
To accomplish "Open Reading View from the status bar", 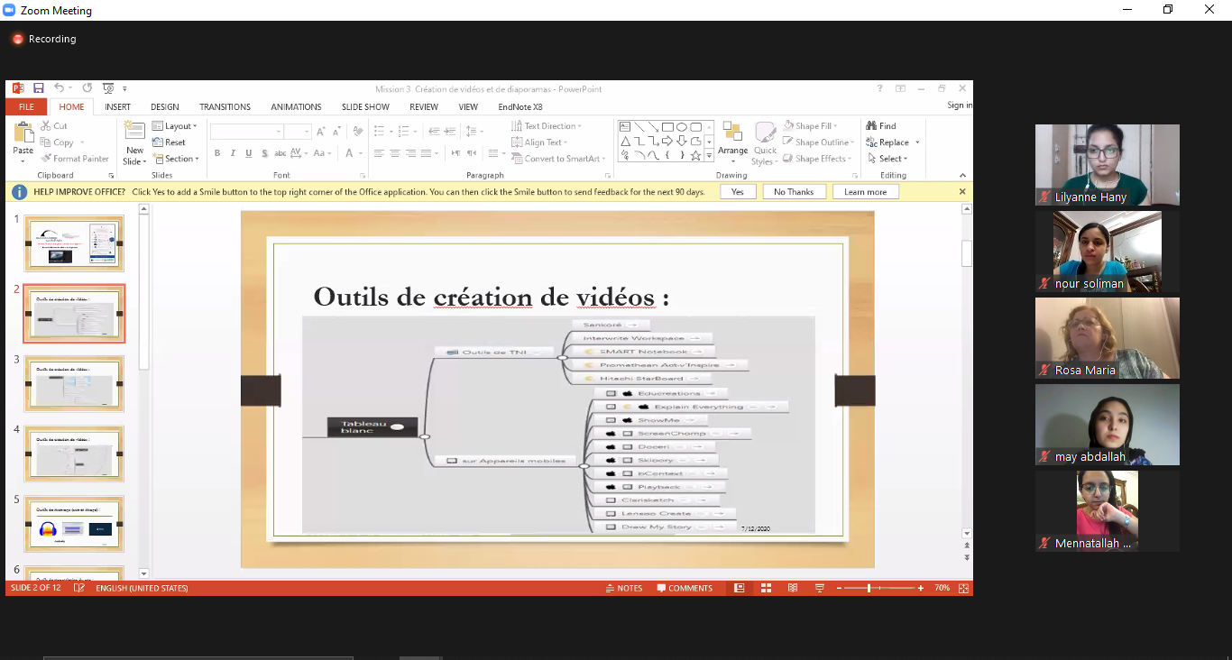I will [x=793, y=588].
